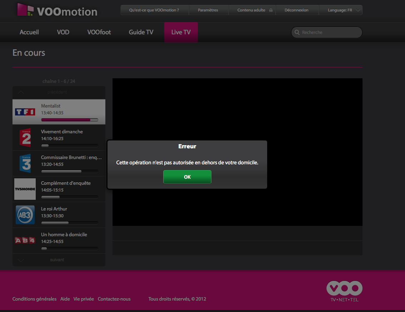The image size is (405, 312).
Task: Select the TV5MONDE channel logo
Action: pos(25,189)
